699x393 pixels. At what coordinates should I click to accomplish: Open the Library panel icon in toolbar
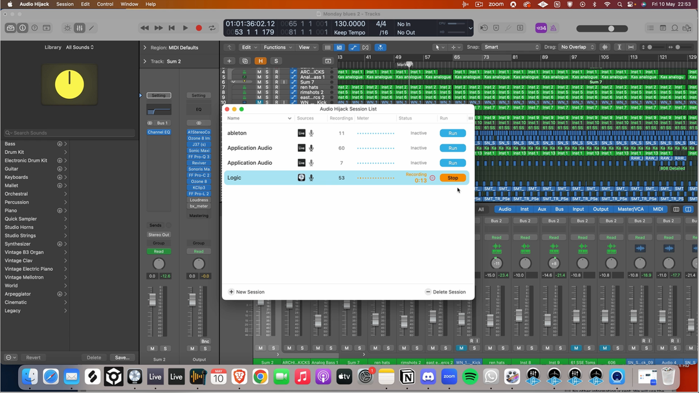[x=10, y=28]
